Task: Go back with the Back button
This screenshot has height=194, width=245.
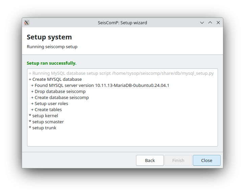Action: 150,160
